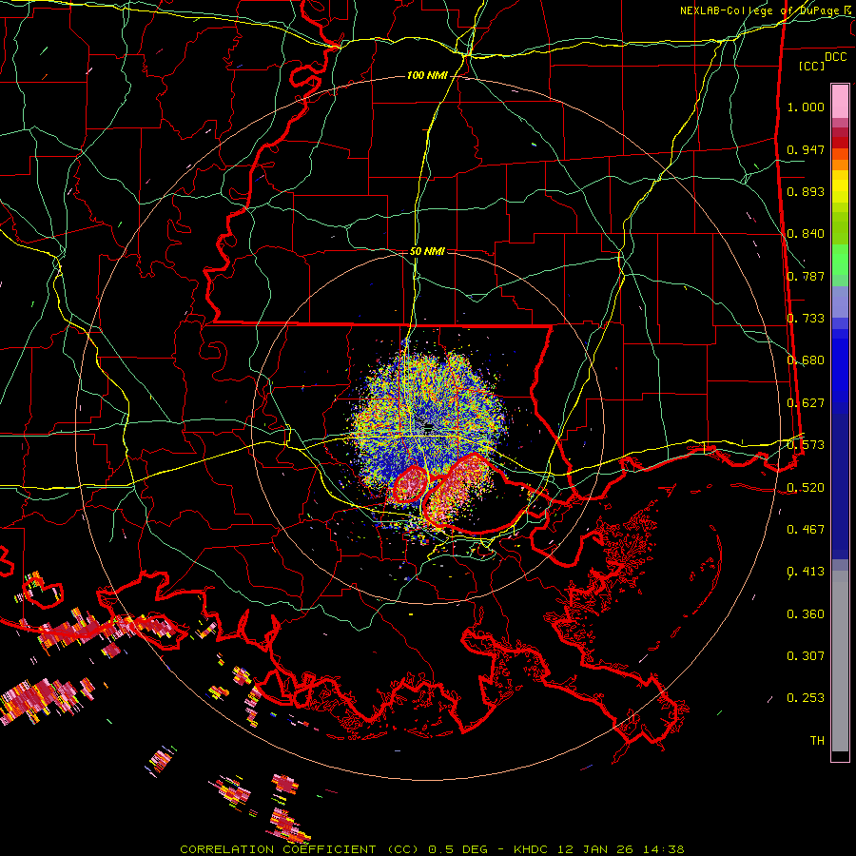
Task: Select the 0.360 legend value
Action: pos(806,614)
